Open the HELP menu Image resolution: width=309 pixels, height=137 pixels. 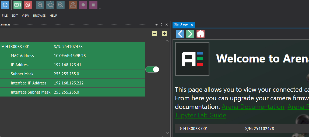(x=53, y=16)
